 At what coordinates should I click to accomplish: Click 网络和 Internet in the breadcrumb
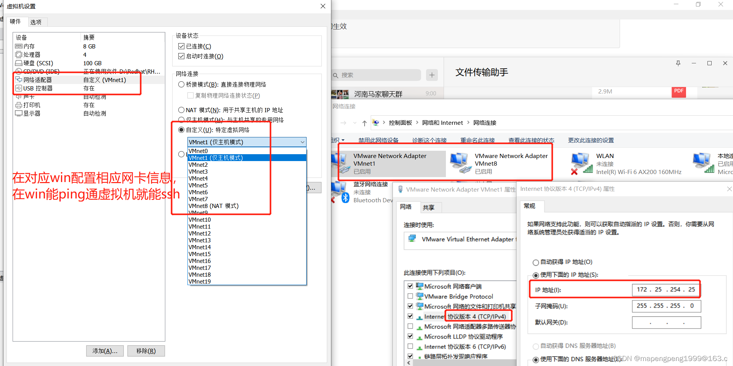pyautogui.click(x=442, y=123)
